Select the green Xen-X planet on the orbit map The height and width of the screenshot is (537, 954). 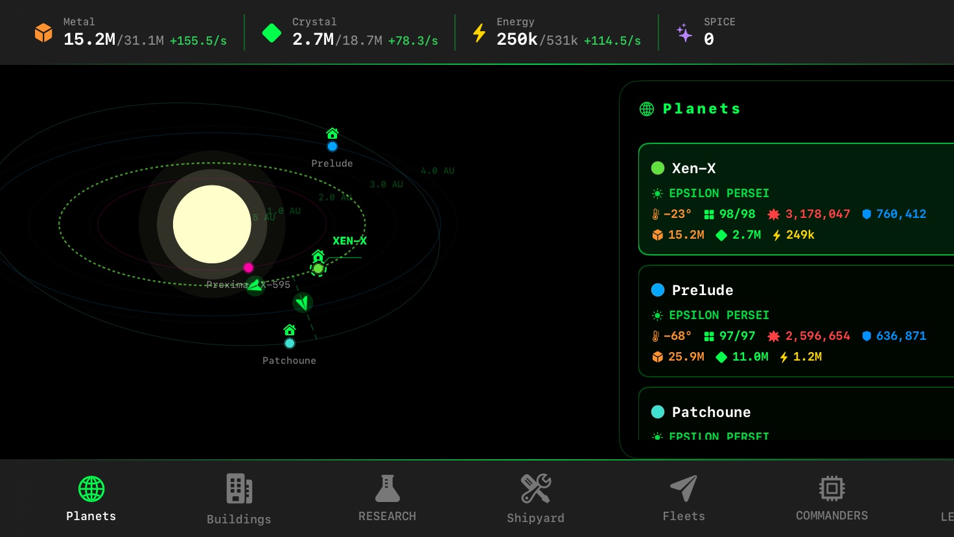tap(318, 268)
